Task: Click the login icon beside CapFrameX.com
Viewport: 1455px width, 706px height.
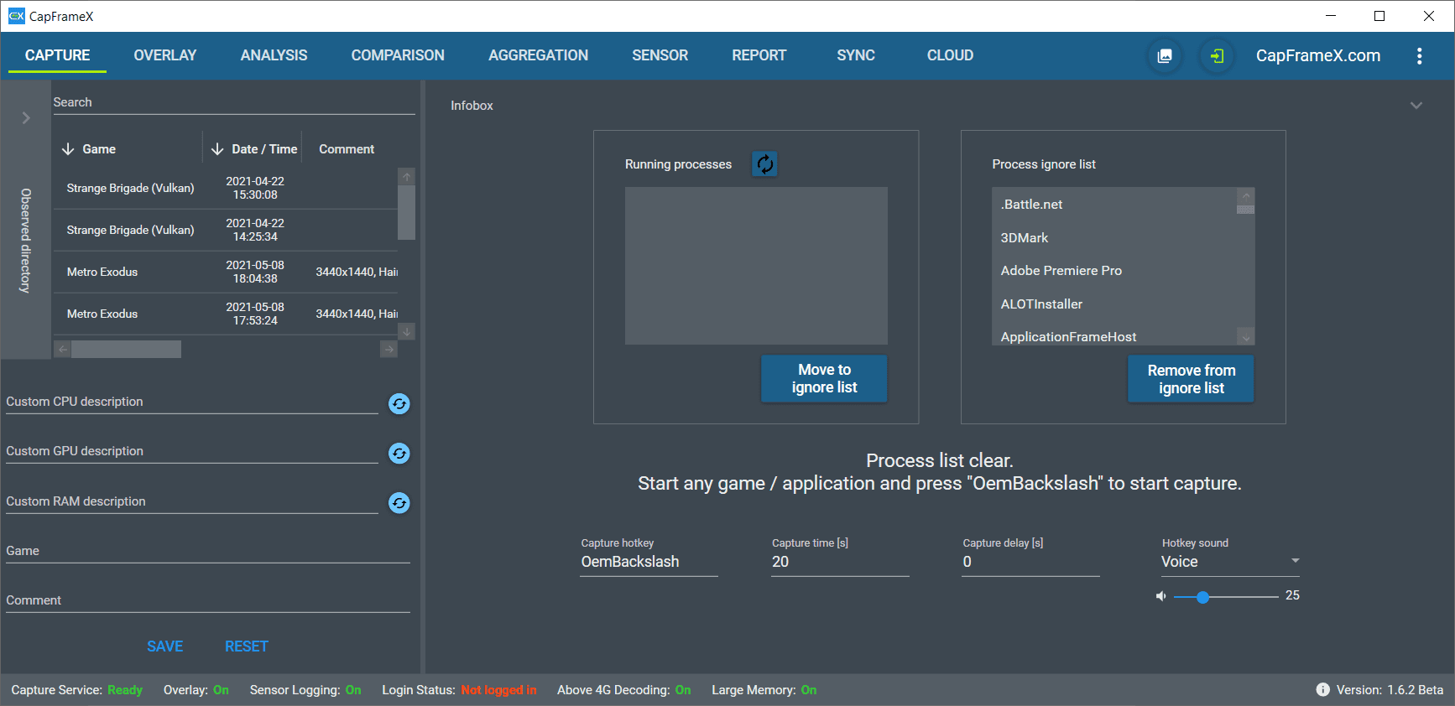Action: click(1217, 56)
